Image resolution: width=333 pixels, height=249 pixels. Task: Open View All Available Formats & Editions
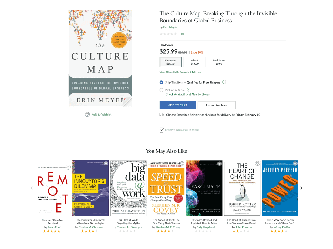(180, 72)
